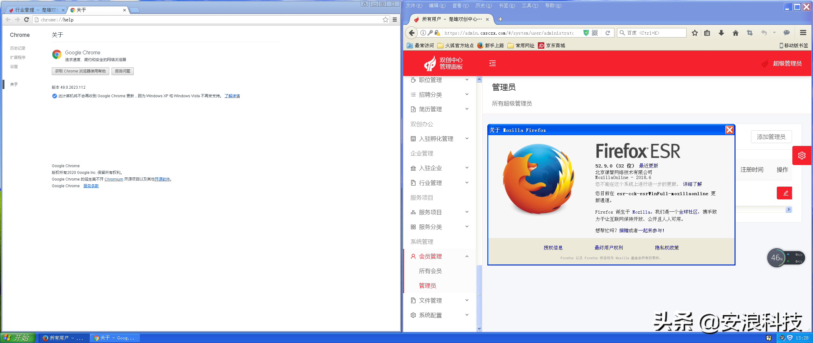The width and height of the screenshot is (813, 343).
Task: Click Firefox back navigation button
Action: 412,33
